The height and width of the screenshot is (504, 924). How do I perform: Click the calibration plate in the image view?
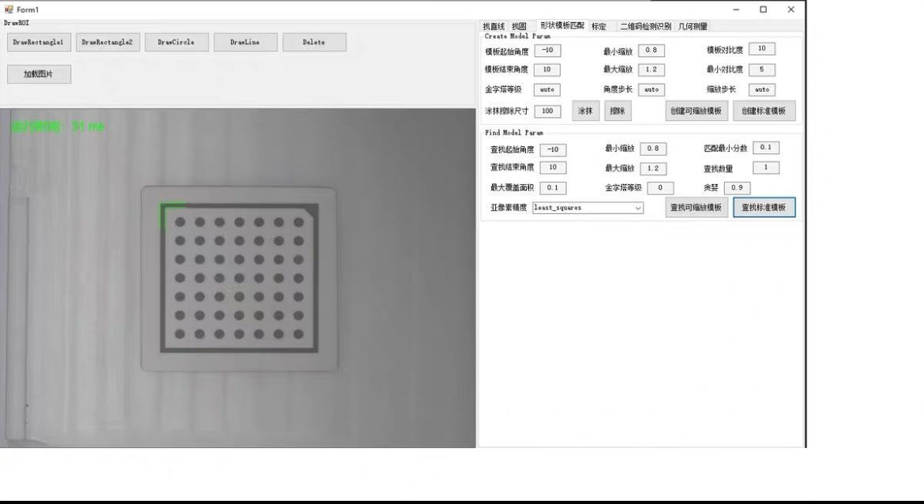click(x=239, y=279)
